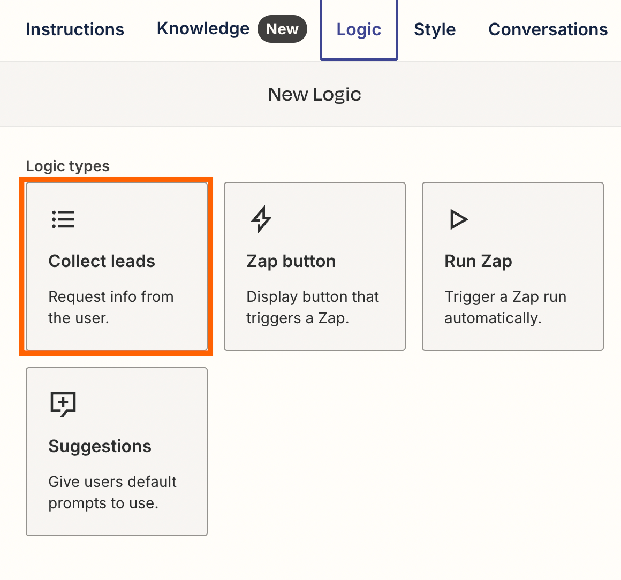Screen dimensions: 621x580
Task: Click "Give users default prompts" description
Action: click(112, 492)
